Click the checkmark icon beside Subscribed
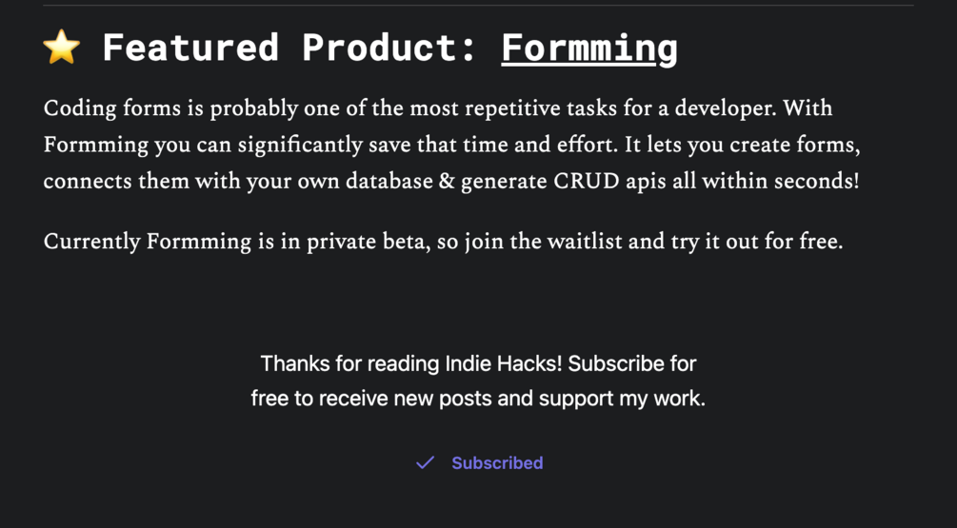The height and width of the screenshot is (528, 957). [425, 462]
